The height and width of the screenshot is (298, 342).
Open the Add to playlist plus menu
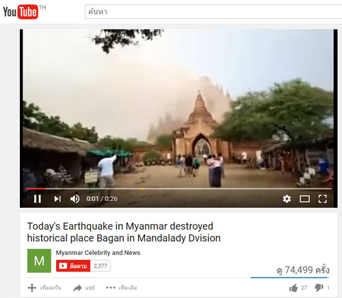tap(44, 288)
